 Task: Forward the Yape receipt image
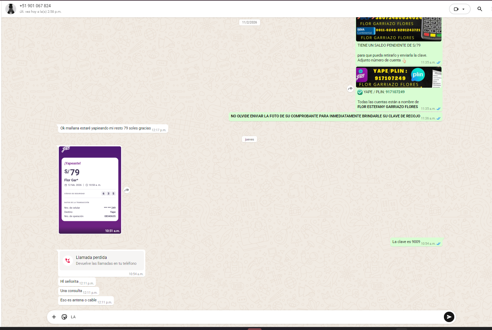tap(127, 190)
